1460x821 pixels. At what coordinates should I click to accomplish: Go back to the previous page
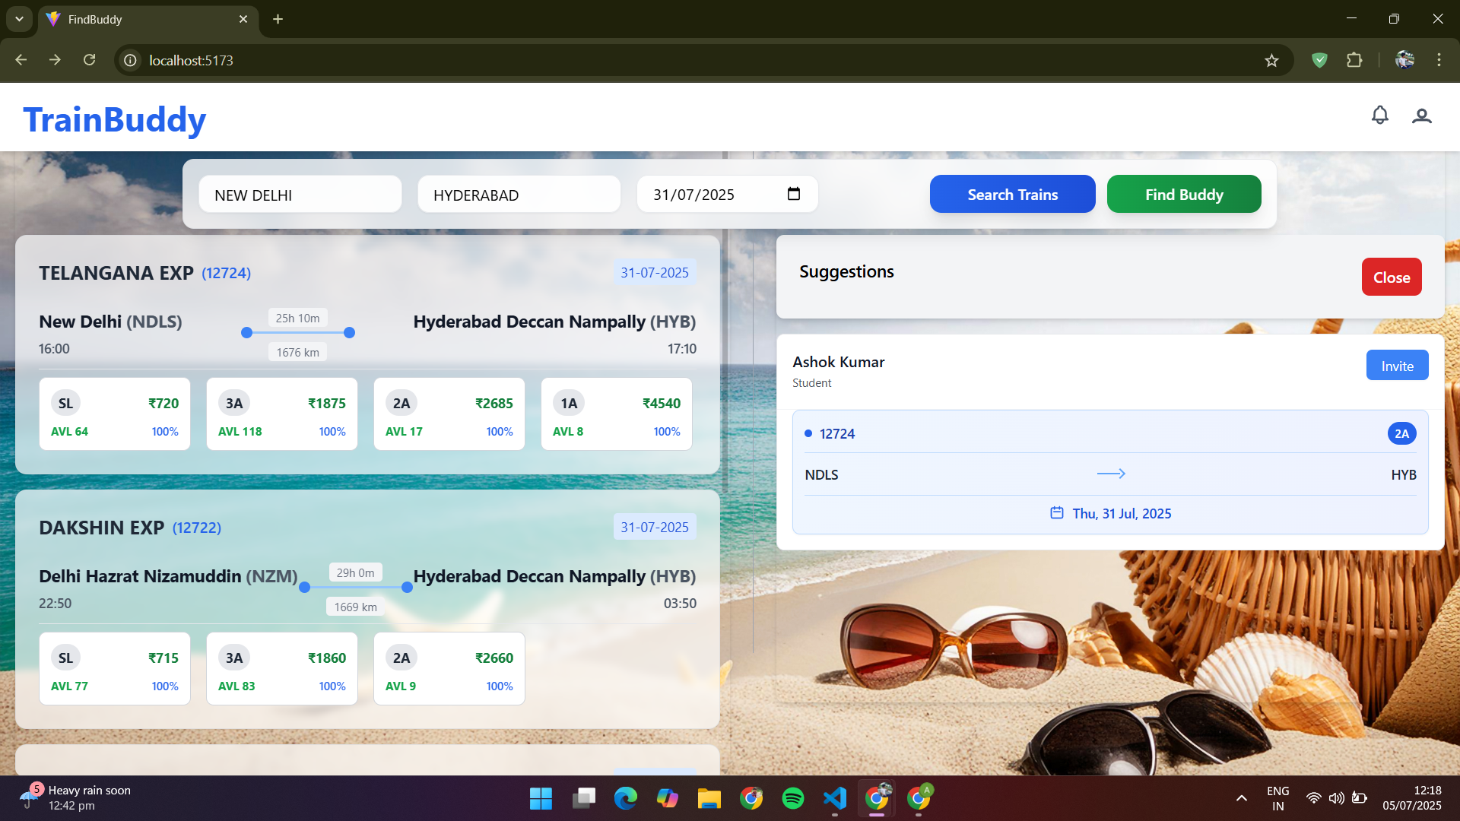21,60
